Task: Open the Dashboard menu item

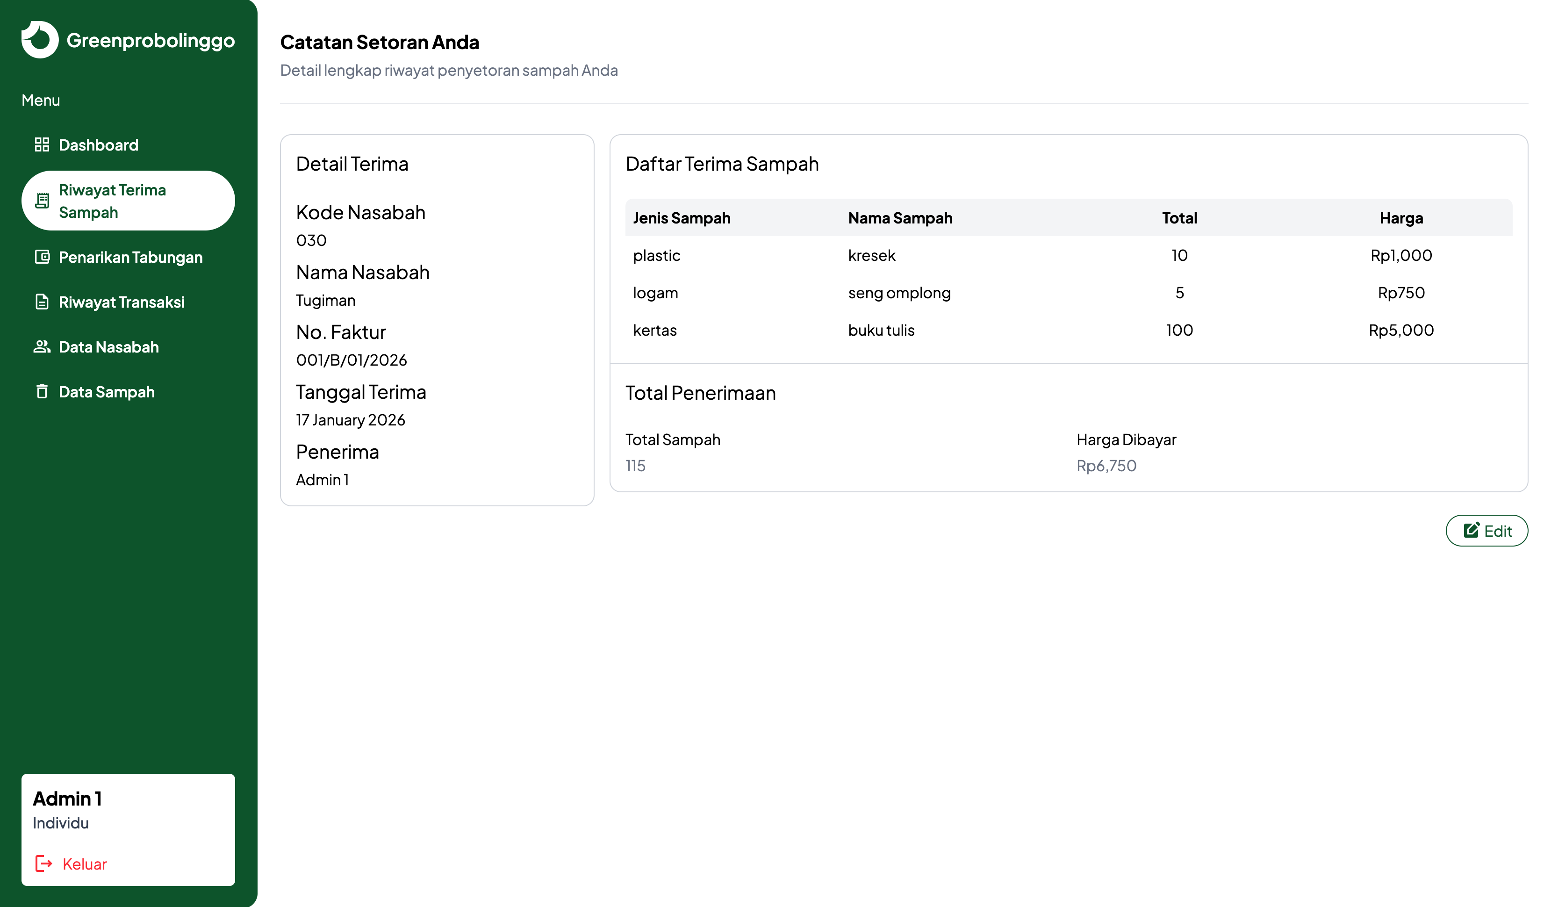Action: tap(99, 145)
